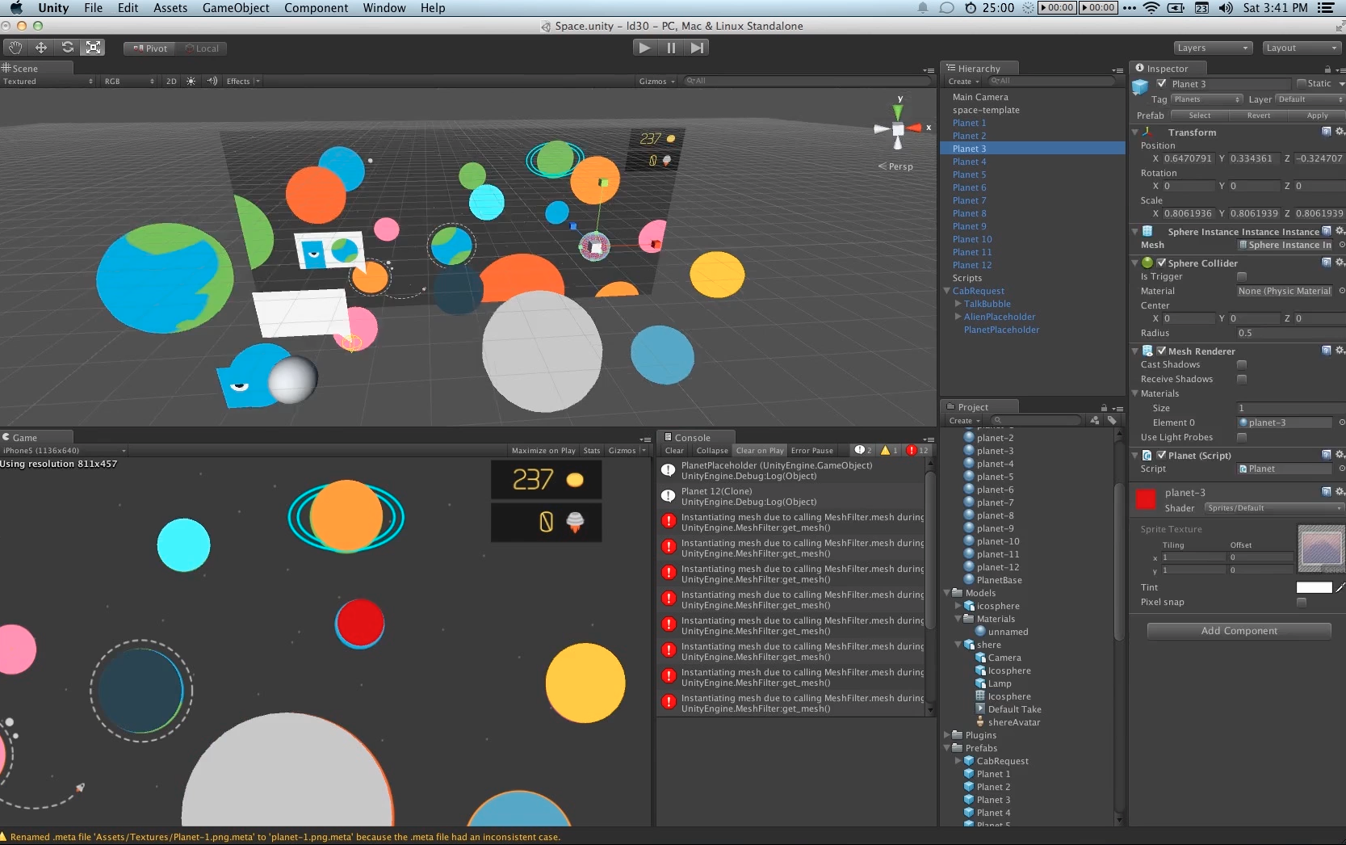Select Planet 7 in Hierarchy

(x=1033, y=200)
